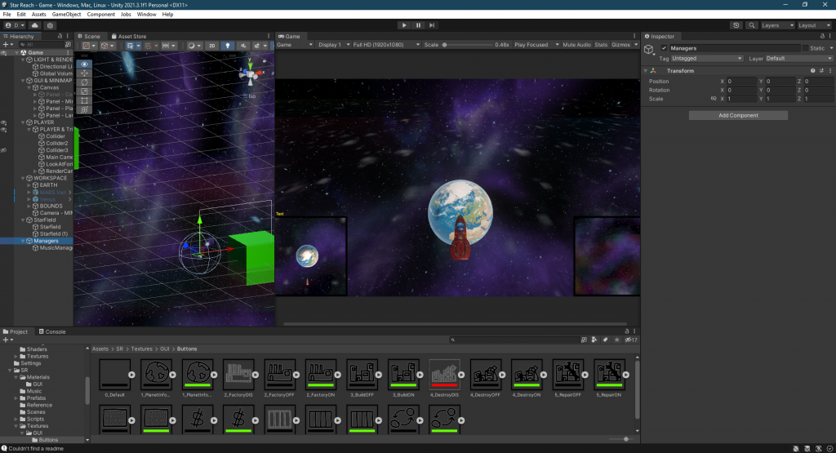Click the Add Component button
836x453 pixels.
pyautogui.click(x=738, y=115)
